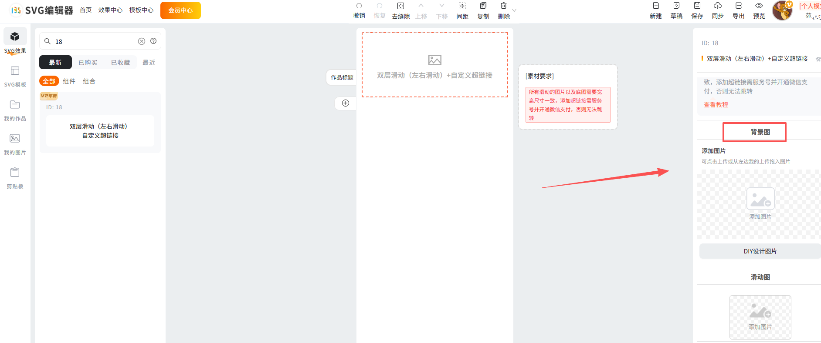Open preview (预览) with the eye icon

759,6
